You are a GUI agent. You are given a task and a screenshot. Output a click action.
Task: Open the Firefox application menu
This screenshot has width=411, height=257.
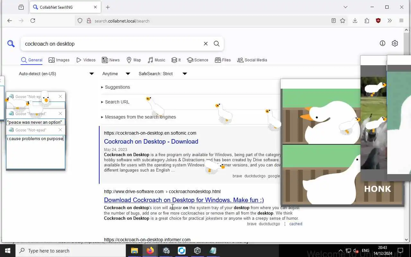[x=401, y=21]
